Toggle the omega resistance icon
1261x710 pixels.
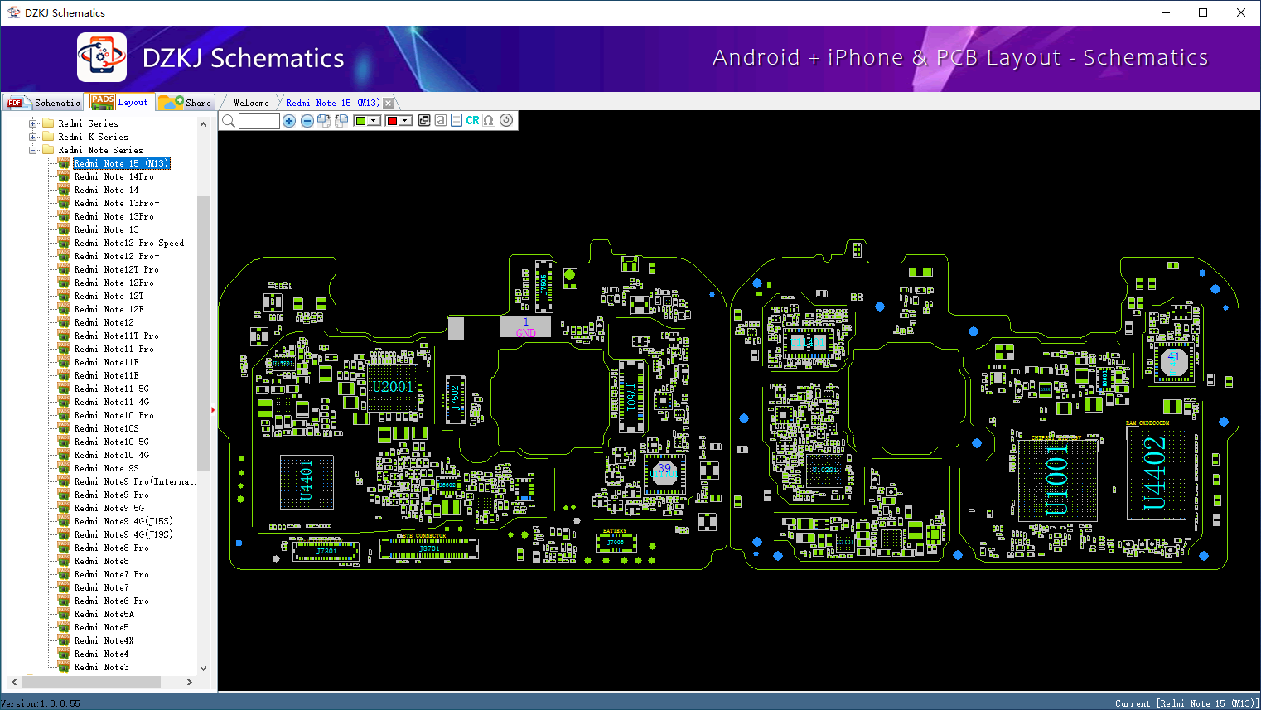pyautogui.click(x=489, y=120)
